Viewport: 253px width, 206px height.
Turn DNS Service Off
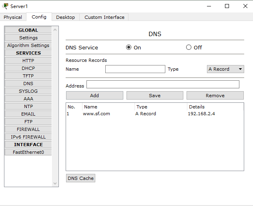(x=189, y=47)
